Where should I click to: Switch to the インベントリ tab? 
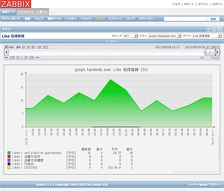pyautogui.click(x=26, y=12)
